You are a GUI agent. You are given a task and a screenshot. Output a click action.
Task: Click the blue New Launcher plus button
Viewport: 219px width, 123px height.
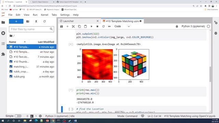[x=16, y=21]
